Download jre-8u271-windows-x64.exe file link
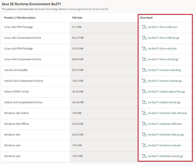Image resolution: width=196 pixels, height=164 pixels. pos(164,145)
